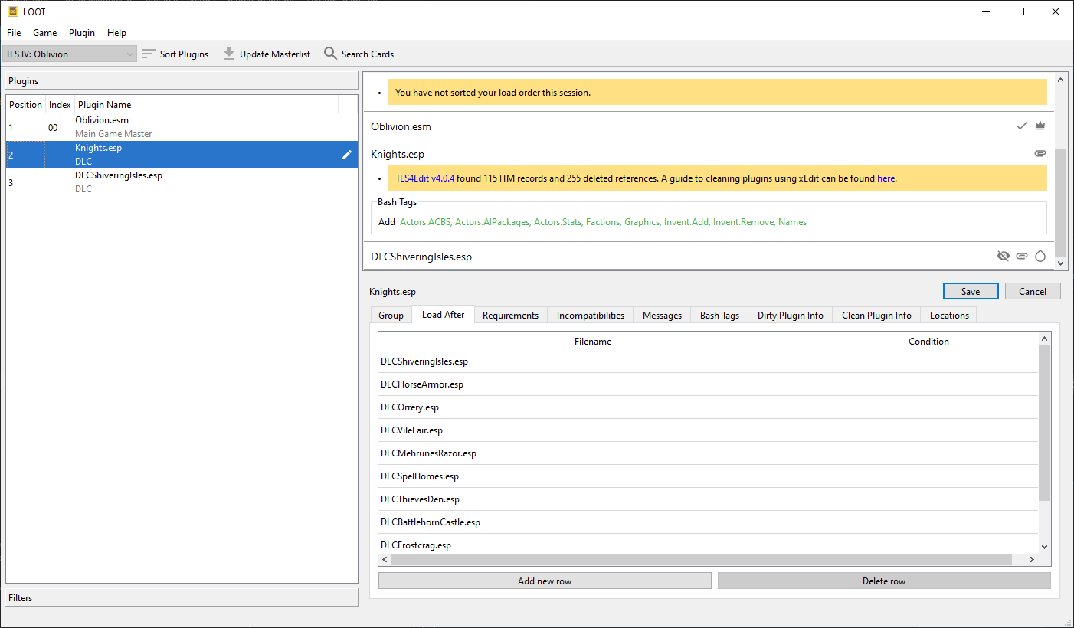Click the pencil edit icon on Knights.esp row
This screenshot has height=628, width=1074.
[347, 155]
